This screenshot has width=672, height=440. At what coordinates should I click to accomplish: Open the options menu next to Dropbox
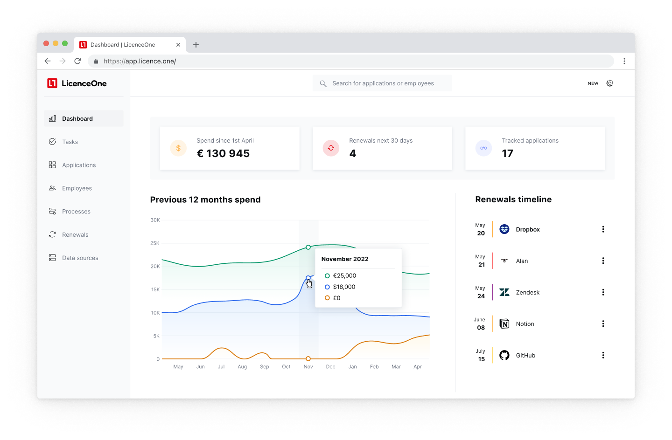click(x=603, y=229)
